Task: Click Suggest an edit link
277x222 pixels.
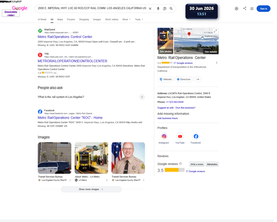Action: click(x=166, y=108)
